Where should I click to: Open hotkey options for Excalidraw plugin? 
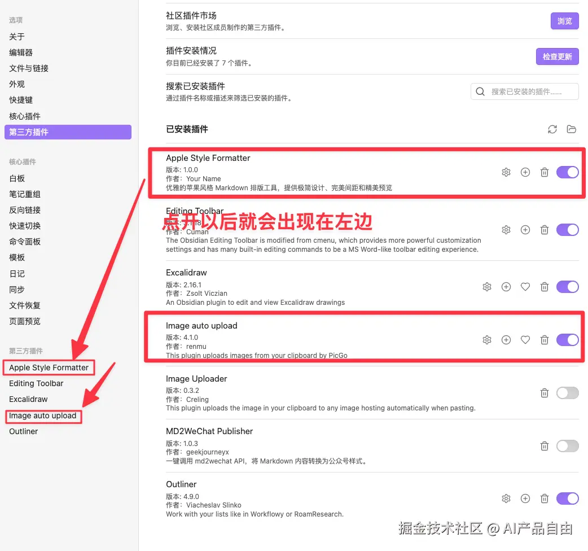(x=506, y=287)
